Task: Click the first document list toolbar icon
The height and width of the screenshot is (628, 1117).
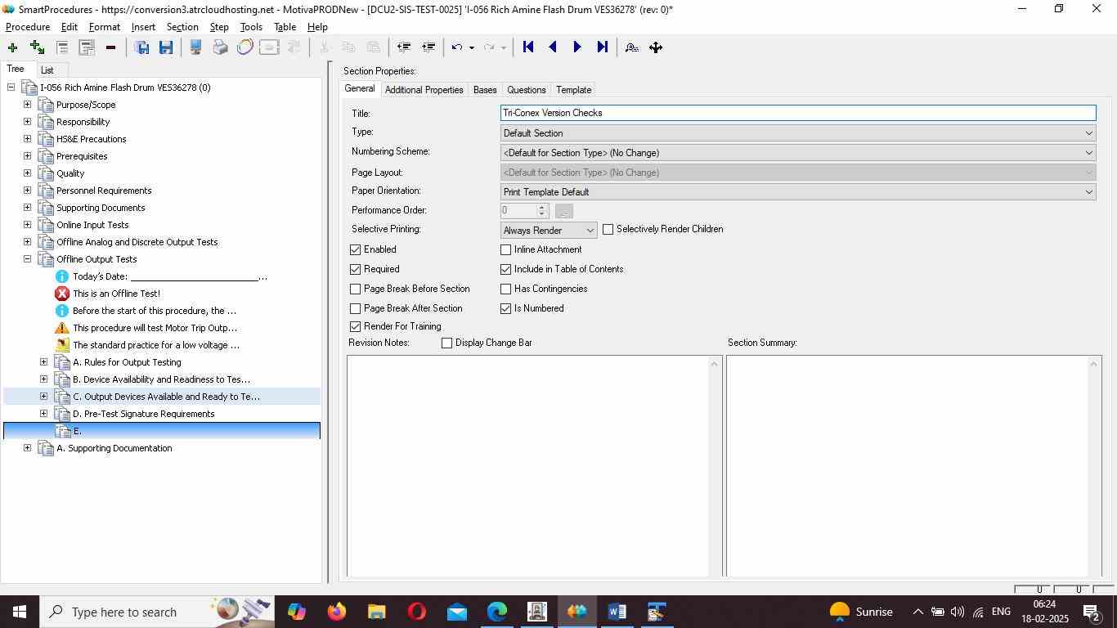Action: [61, 47]
